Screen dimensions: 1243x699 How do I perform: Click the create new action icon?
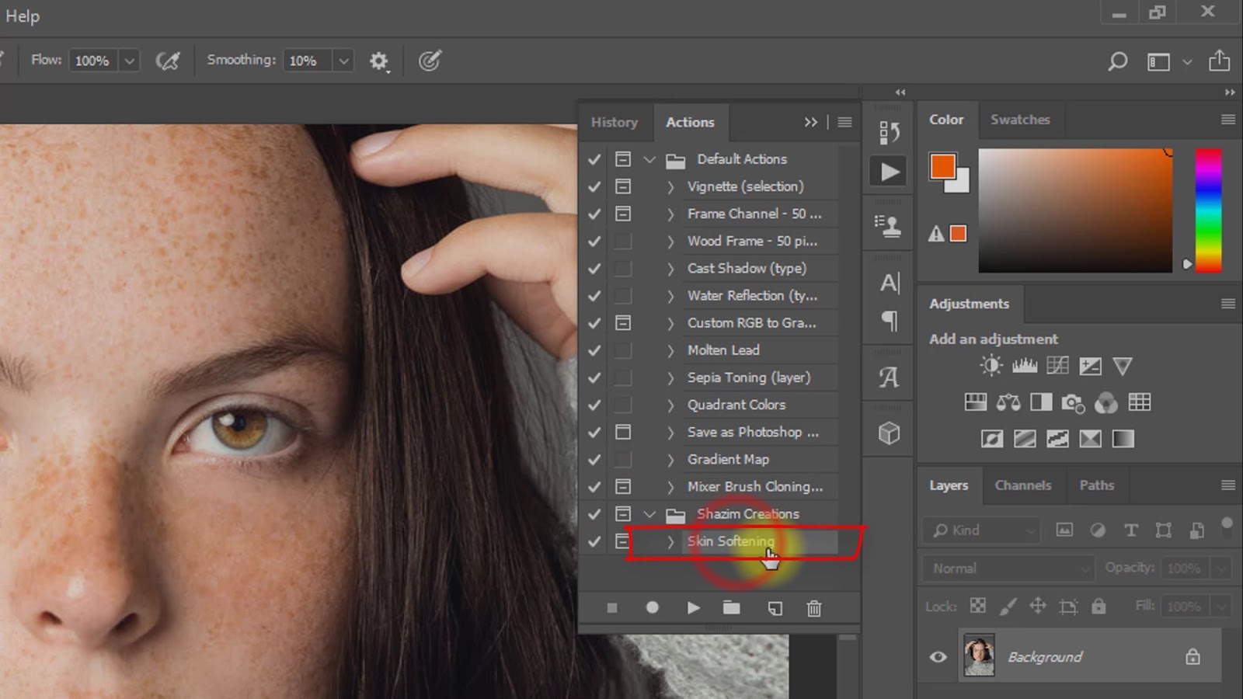click(x=775, y=608)
